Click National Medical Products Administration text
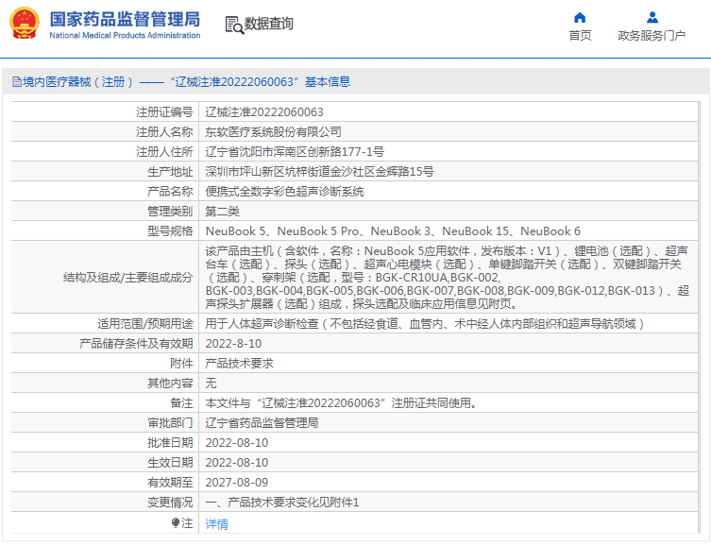This screenshot has height=546, width=711. [125, 35]
